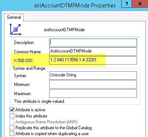Click the 'Description:' label

24,43
